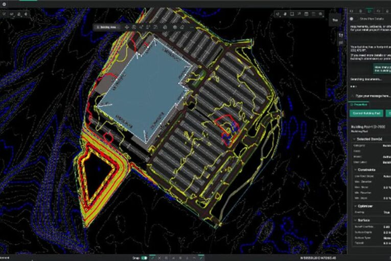
Task: Click the first cursor icon in top-right canvas toolbar
Action: (x=278, y=14)
